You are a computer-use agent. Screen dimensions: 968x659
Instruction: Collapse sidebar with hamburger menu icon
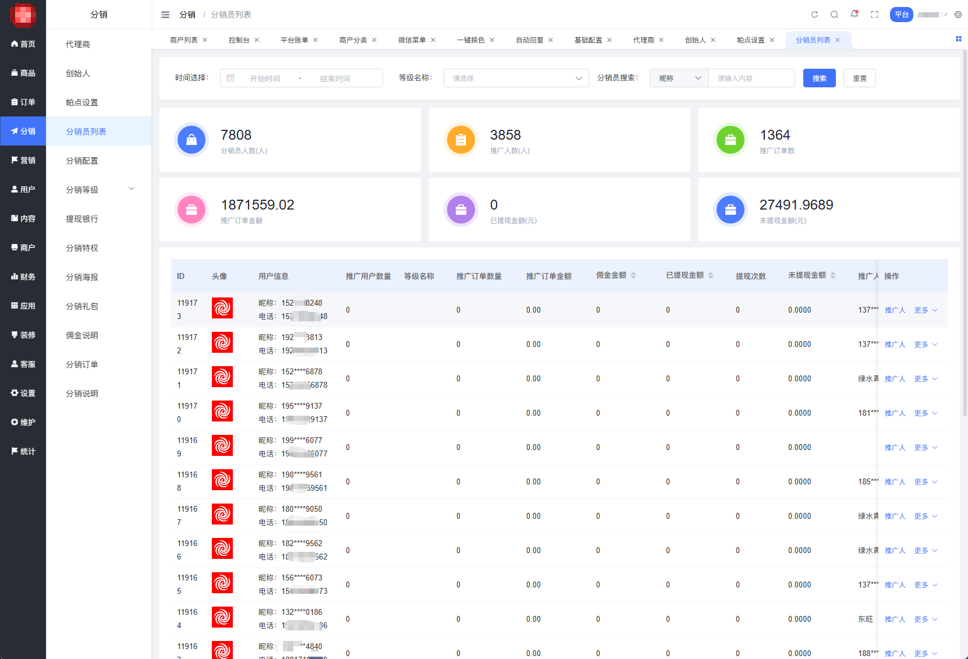click(x=165, y=15)
